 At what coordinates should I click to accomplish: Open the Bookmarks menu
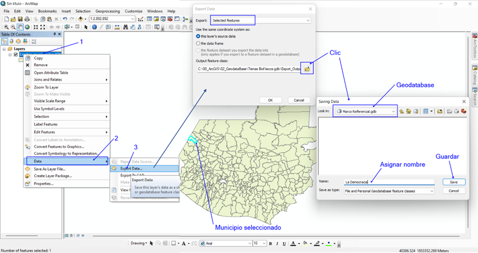pos(47,11)
